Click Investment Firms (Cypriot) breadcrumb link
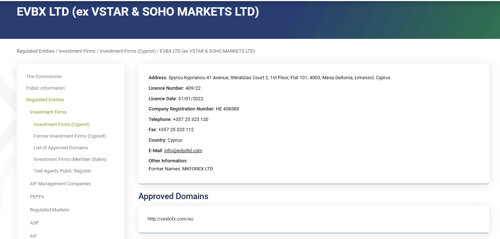This screenshot has width=500, height=239. tap(128, 51)
